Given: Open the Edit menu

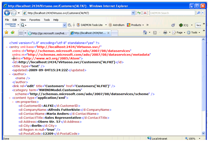Looking at the screenshot, I should pyautogui.click(x=15, y=20).
